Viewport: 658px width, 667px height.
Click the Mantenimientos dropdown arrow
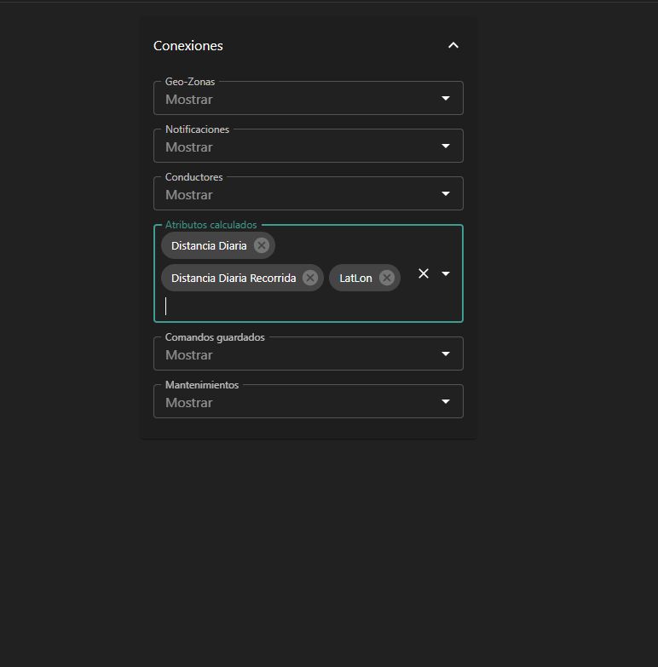(446, 402)
